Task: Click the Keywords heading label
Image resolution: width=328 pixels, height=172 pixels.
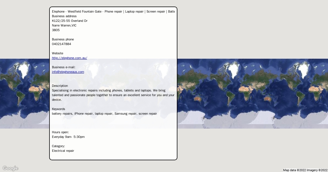Action: [58, 109]
